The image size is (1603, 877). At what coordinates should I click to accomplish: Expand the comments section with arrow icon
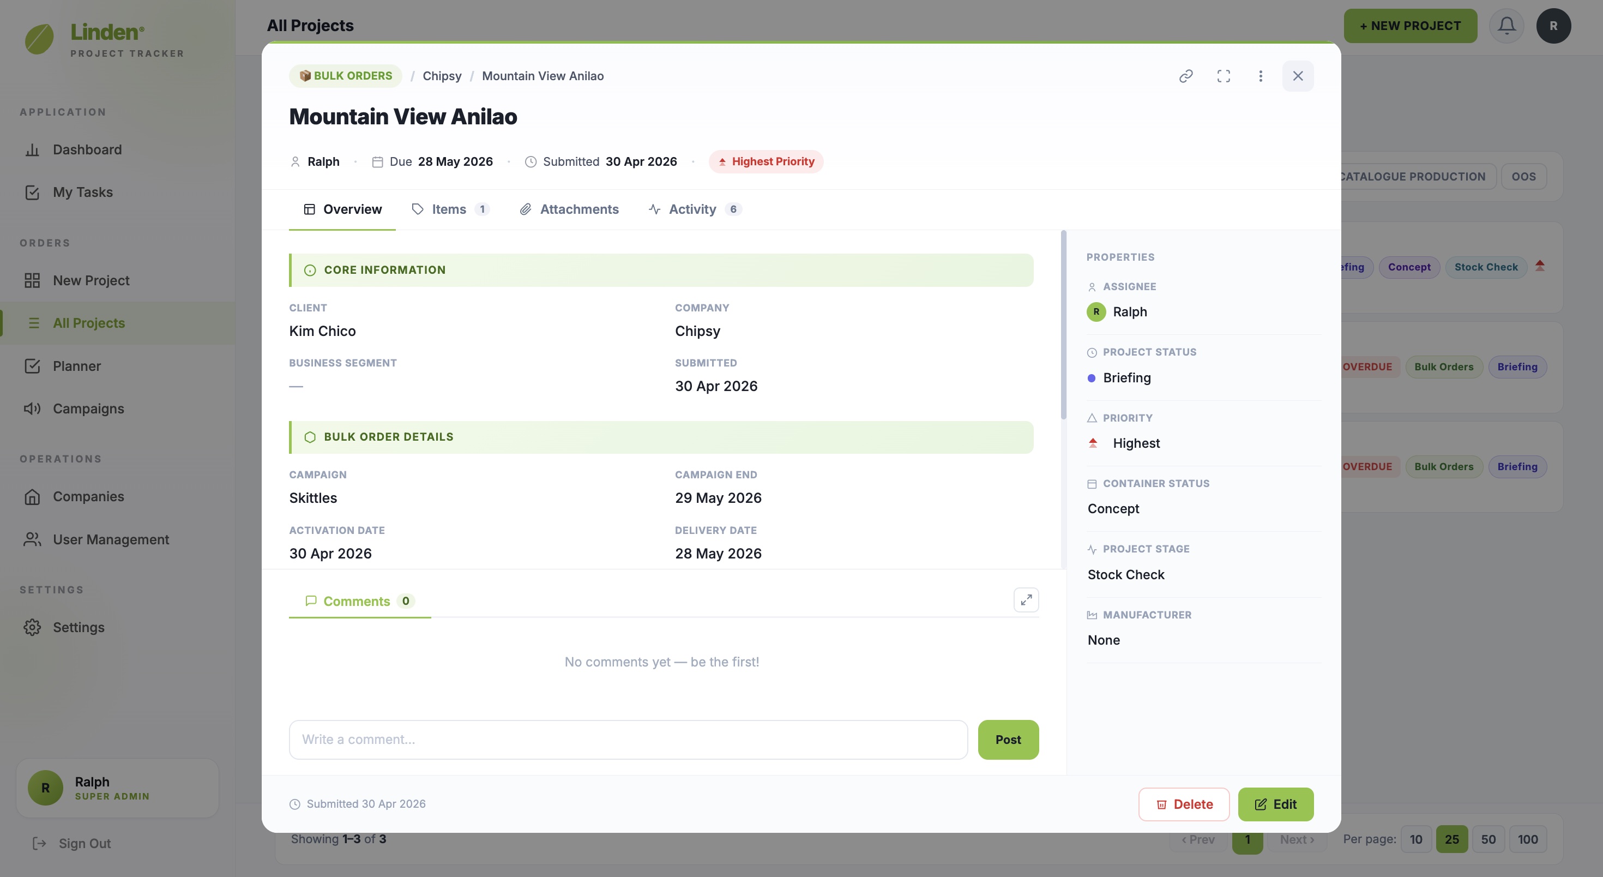click(x=1026, y=600)
